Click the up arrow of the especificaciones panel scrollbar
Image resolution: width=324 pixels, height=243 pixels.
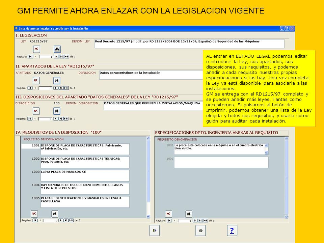pos(287,138)
